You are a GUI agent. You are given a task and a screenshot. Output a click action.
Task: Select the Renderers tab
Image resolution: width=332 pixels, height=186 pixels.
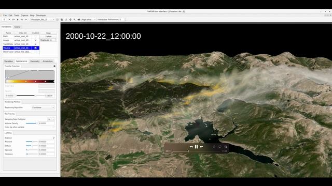coord(6,27)
